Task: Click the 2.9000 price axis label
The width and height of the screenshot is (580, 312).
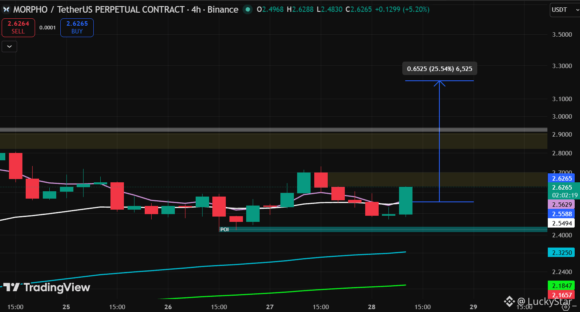Action: [562, 134]
